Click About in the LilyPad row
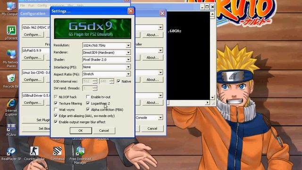Image resolution: width=302 pixels, height=170 pixels. [152, 58]
